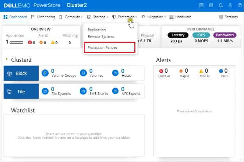Click the Block category button
Image resolution: width=244 pixels, height=162 pixels.
[x=21, y=73]
